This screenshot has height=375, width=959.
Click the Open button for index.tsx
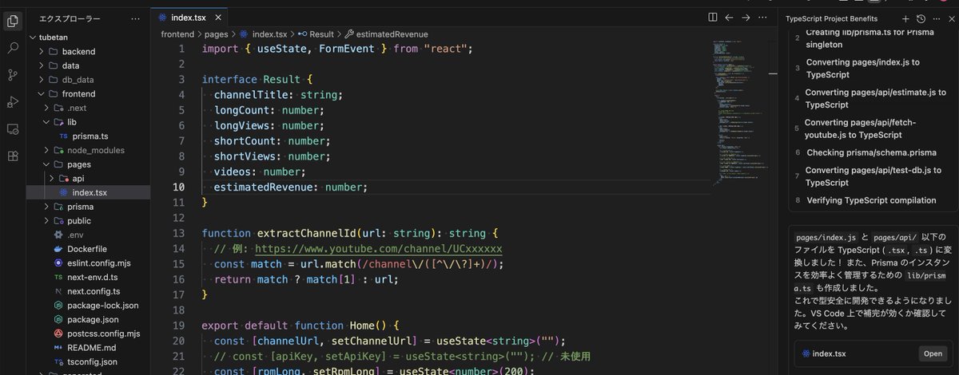point(933,353)
